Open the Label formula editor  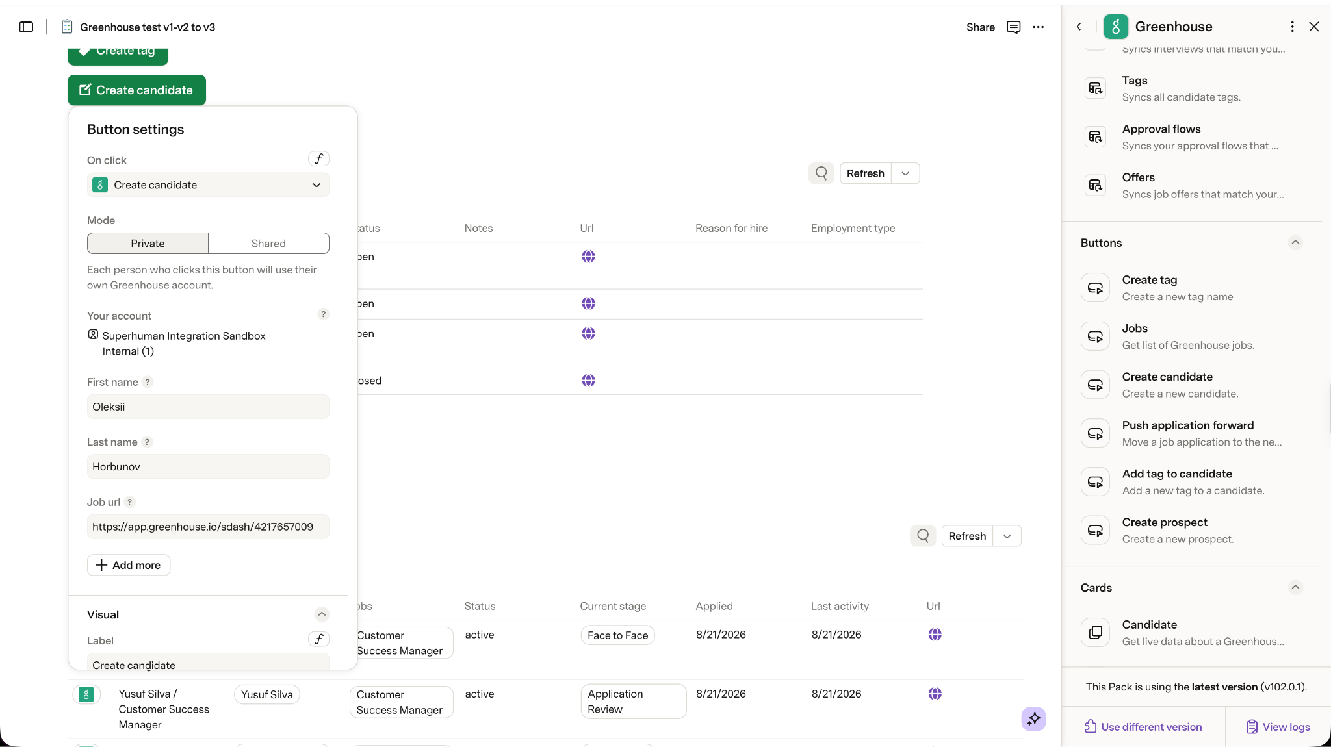click(x=318, y=639)
